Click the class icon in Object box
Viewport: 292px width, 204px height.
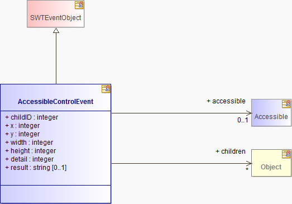tap(286, 154)
